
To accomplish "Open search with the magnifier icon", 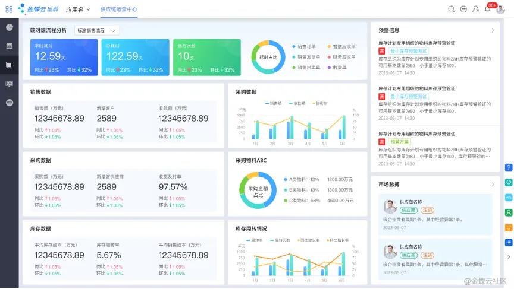I will [451, 9].
